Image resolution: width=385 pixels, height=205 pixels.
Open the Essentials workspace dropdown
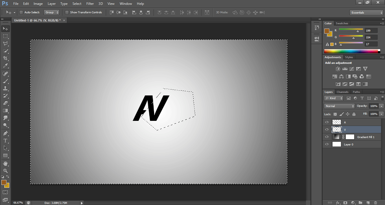pos(366,12)
